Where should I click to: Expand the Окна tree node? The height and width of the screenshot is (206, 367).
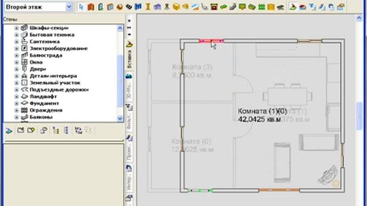pos(17,62)
